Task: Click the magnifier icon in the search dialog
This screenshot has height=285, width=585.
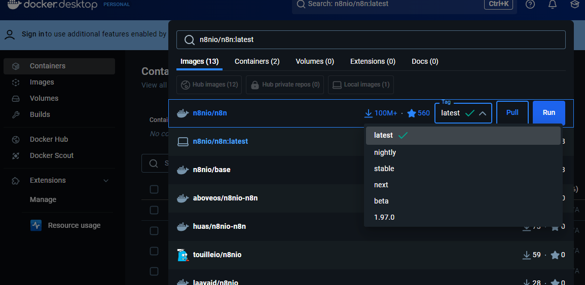Action: click(190, 39)
